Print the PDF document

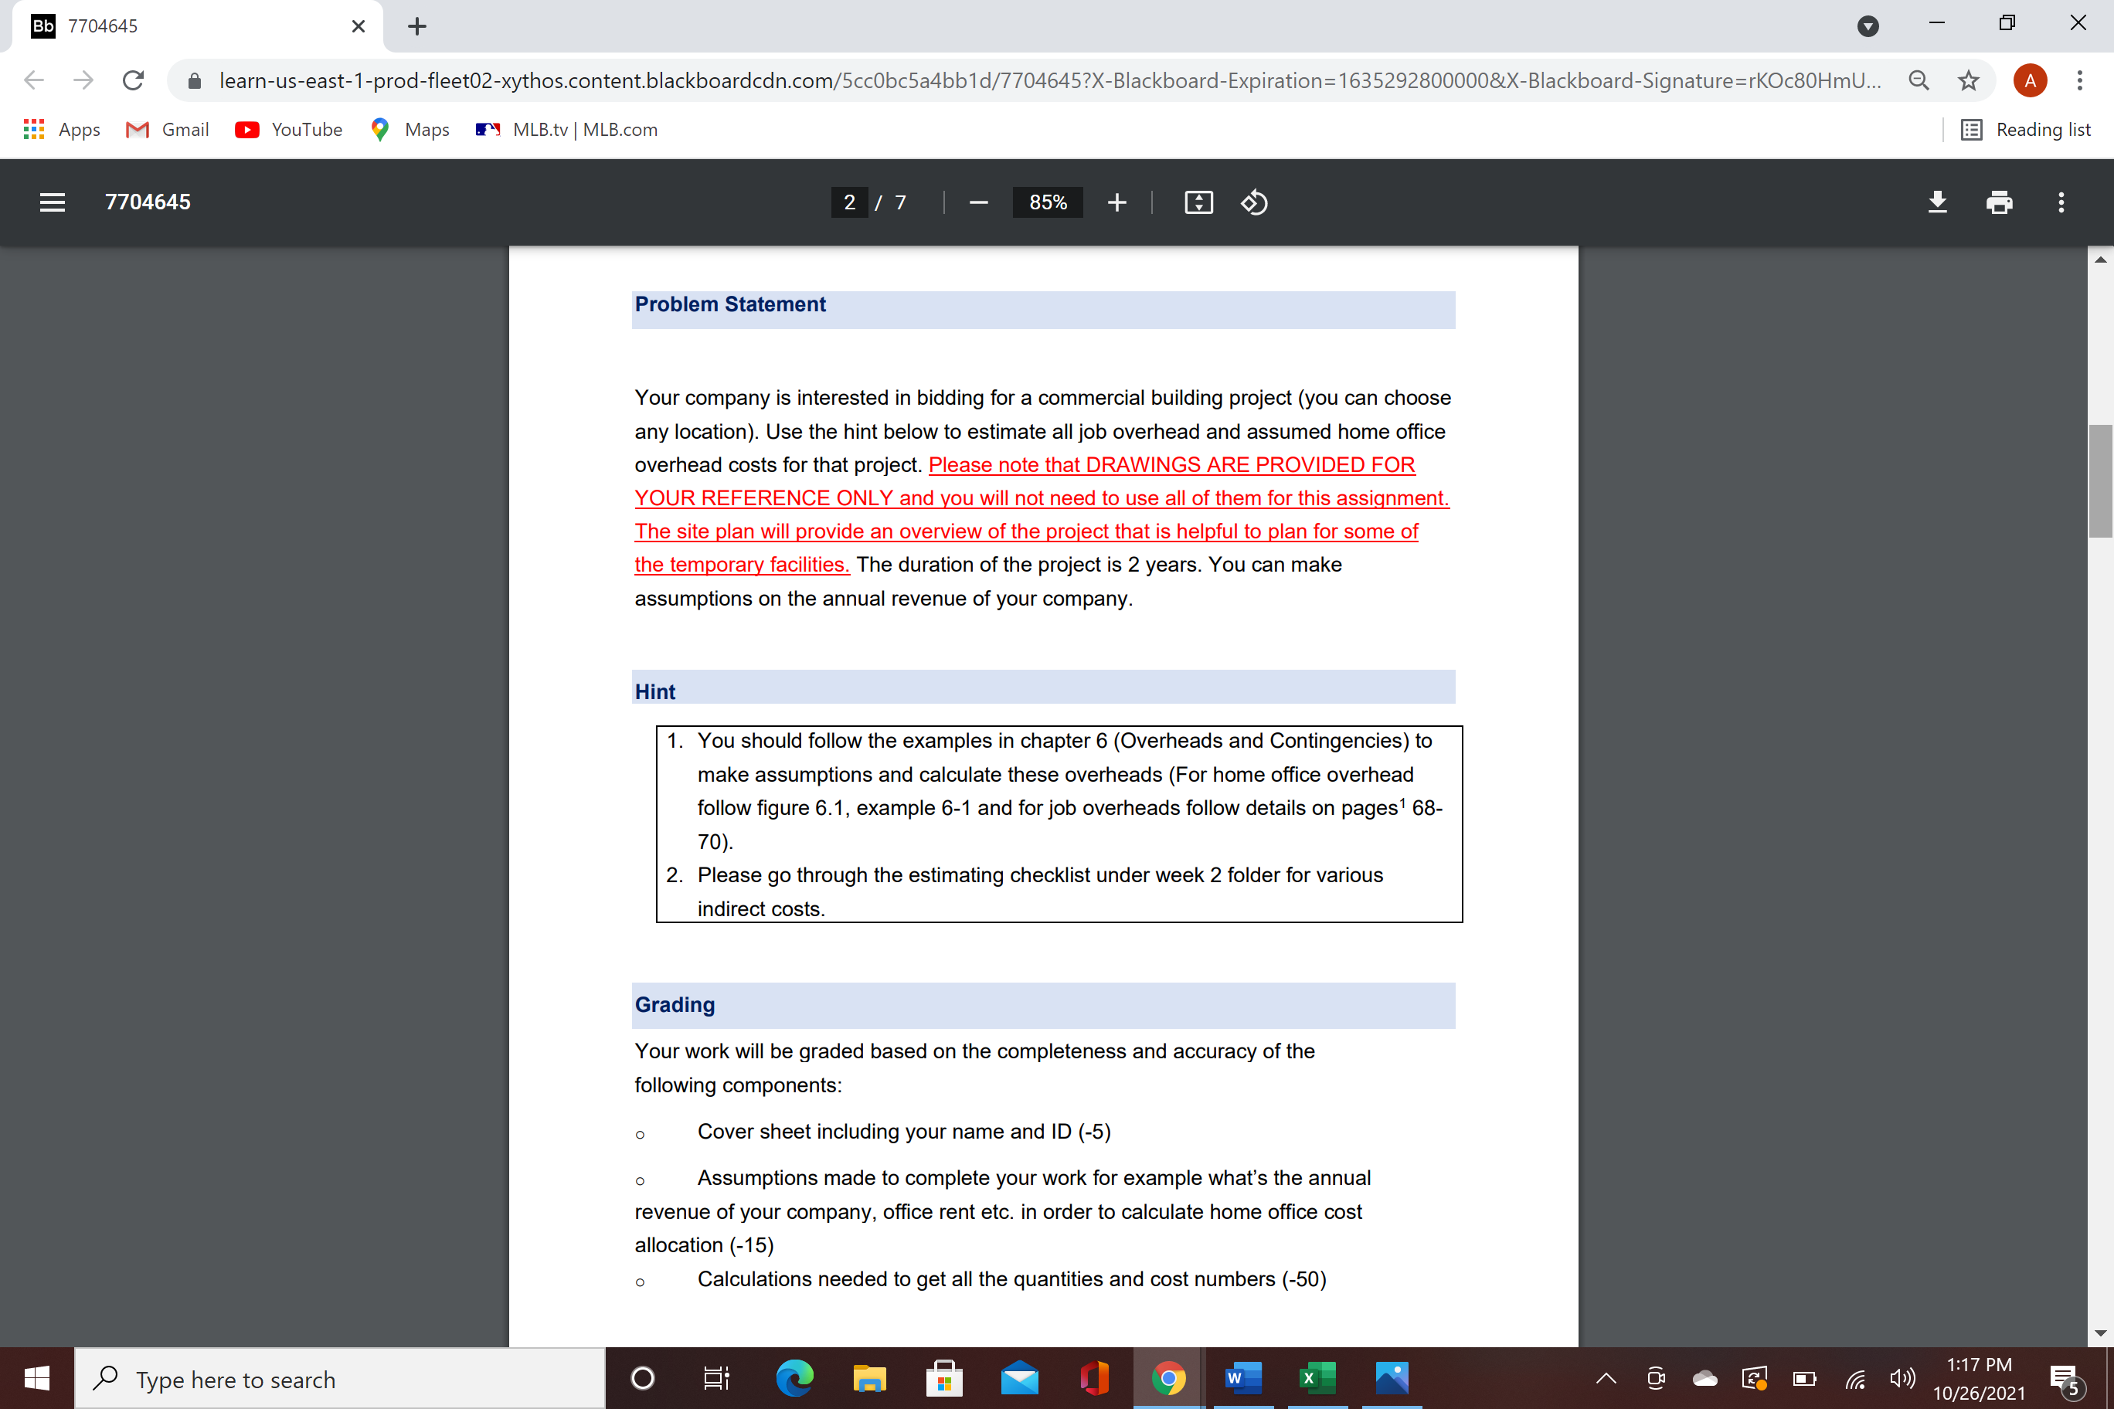[x=1999, y=202]
